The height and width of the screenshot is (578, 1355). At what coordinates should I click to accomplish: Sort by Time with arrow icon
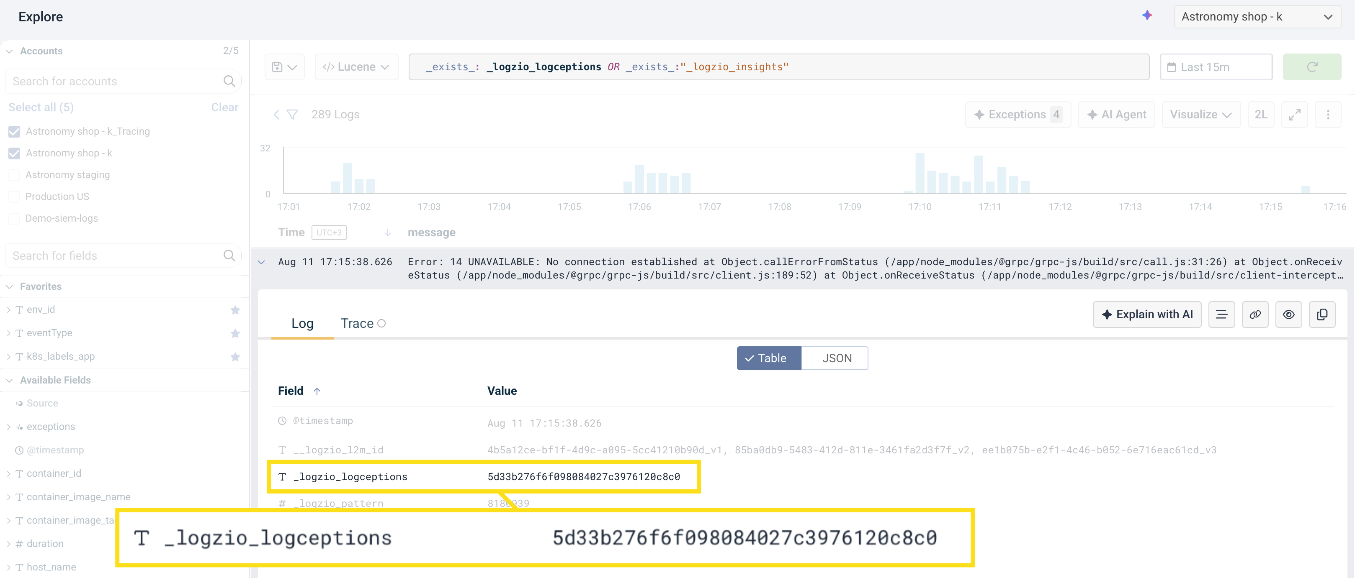pyautogui.click(x=388, y=232)
